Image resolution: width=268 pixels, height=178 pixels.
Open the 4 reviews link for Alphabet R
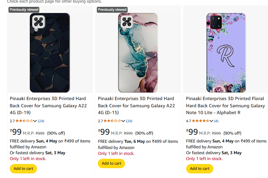point(216,121)
